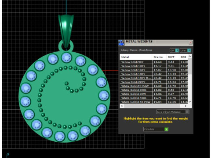Click the vertical scrollbar down arrow
Image resolution: width=211 pixels, height=158 pixels.
click(190, 102)
